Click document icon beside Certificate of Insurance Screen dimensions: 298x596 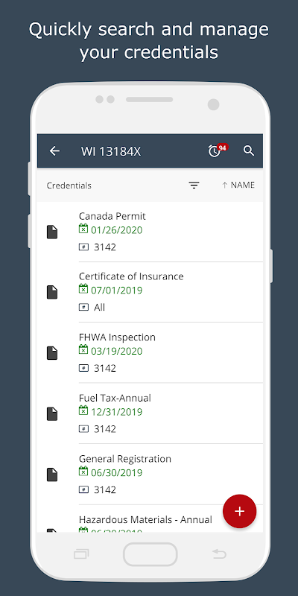coord(52,292)
